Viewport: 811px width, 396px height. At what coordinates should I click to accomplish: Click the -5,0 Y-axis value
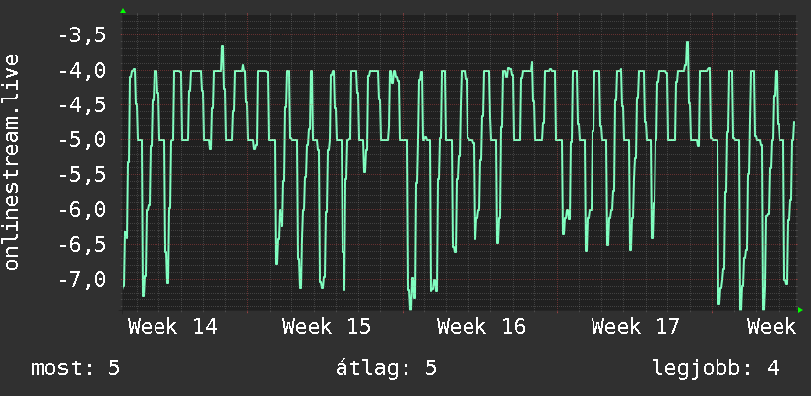tap(83, 140)
